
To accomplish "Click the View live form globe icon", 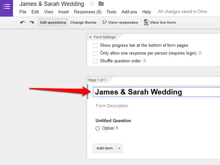I will coord(146,22).
